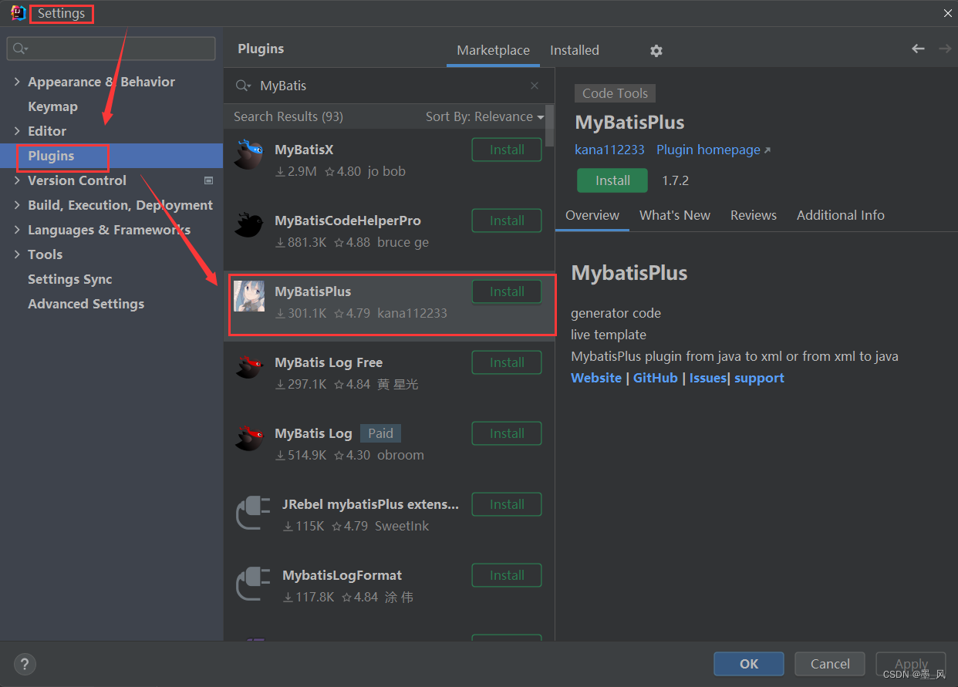958x687 pixels.
Task: Install MyBatisCodeHelperPro from the list
Action: 507,221
